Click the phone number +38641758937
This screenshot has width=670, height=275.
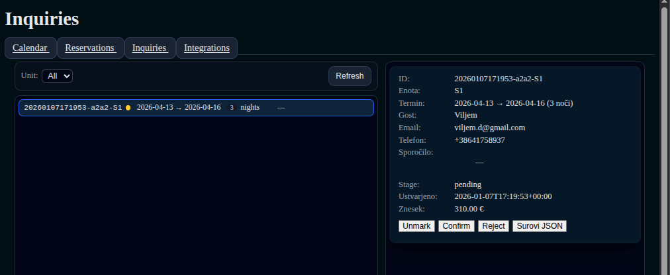click(x=479, y=140)
